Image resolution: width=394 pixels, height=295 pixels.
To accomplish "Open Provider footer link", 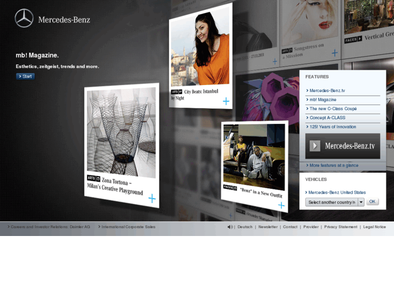I will pos(311,227).
